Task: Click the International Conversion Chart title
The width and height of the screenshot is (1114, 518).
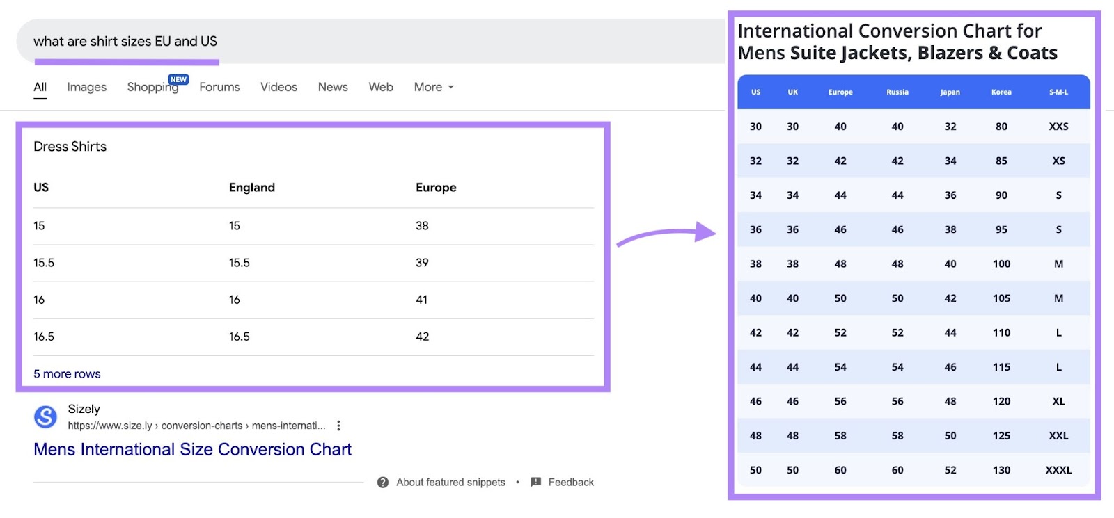Action: click(897, 42)
